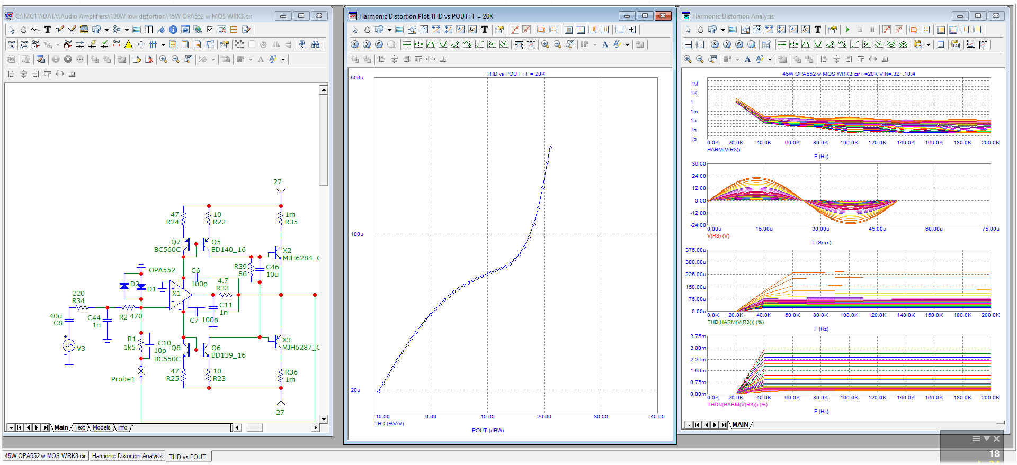Click the numeric output 123 icon in the Analysis window
Viewport: 1017px width, 465px height.
coord(956,44)
